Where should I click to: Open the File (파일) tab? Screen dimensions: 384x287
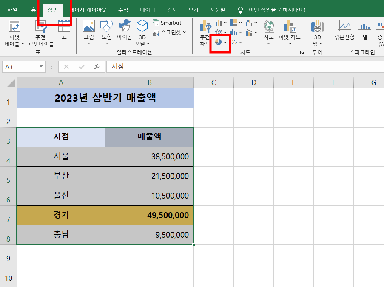coord(12,10)
